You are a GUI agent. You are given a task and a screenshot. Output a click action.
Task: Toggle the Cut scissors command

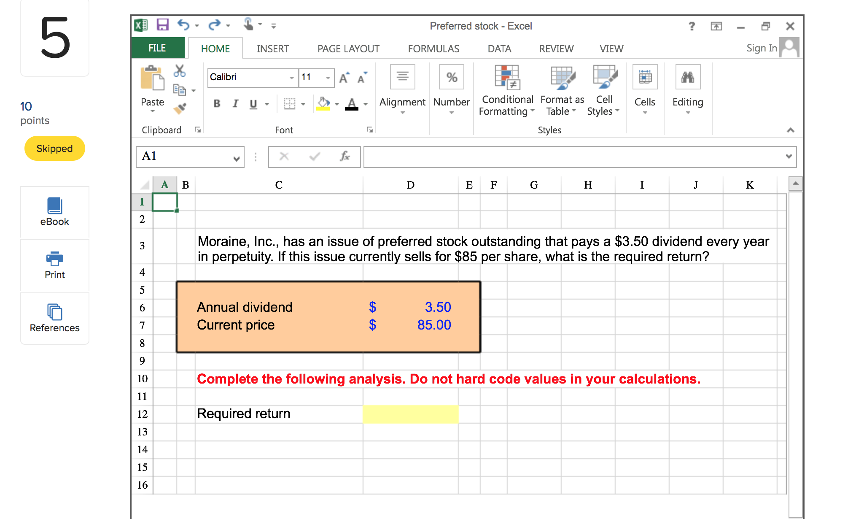click(179, 70)
